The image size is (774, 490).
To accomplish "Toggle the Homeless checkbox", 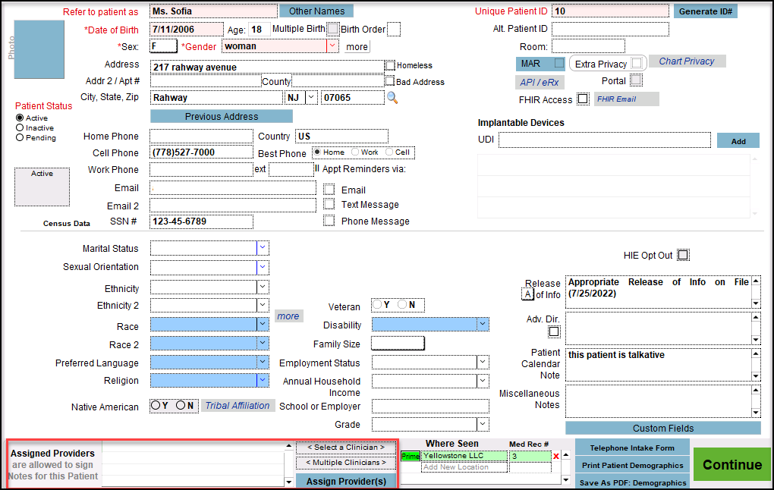I will [x=390, y=66].
